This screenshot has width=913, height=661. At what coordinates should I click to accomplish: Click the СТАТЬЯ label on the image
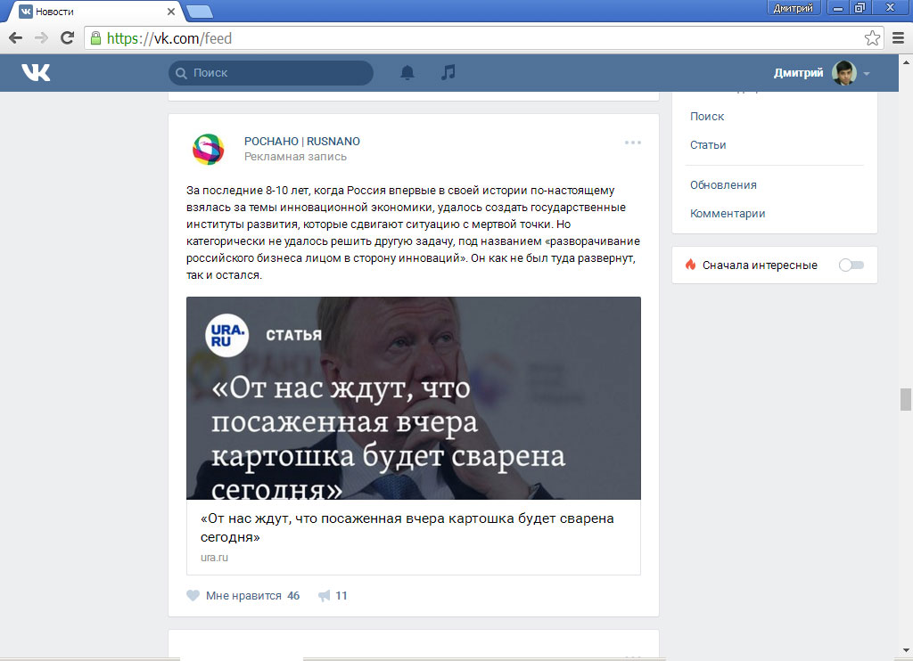293,335
